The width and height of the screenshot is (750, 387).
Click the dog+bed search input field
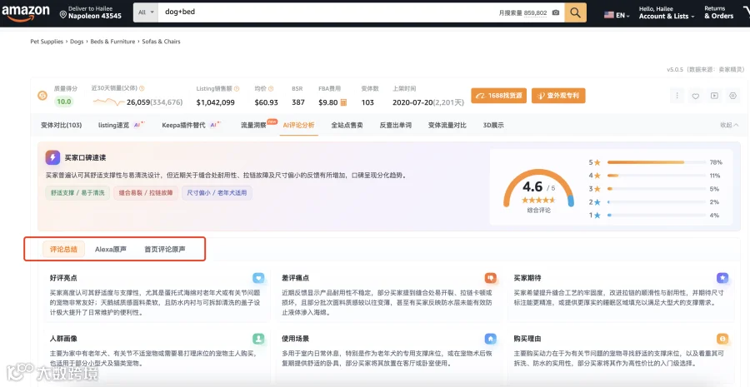pyautogui.click(x=327, y=12)
